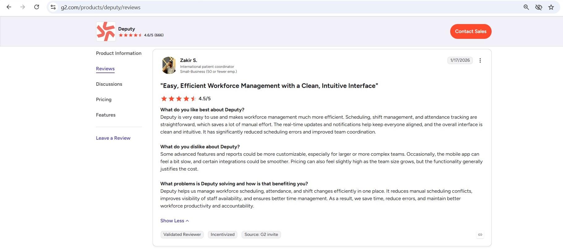Click the 4.6/5 (666) rating text

[154, 35]
